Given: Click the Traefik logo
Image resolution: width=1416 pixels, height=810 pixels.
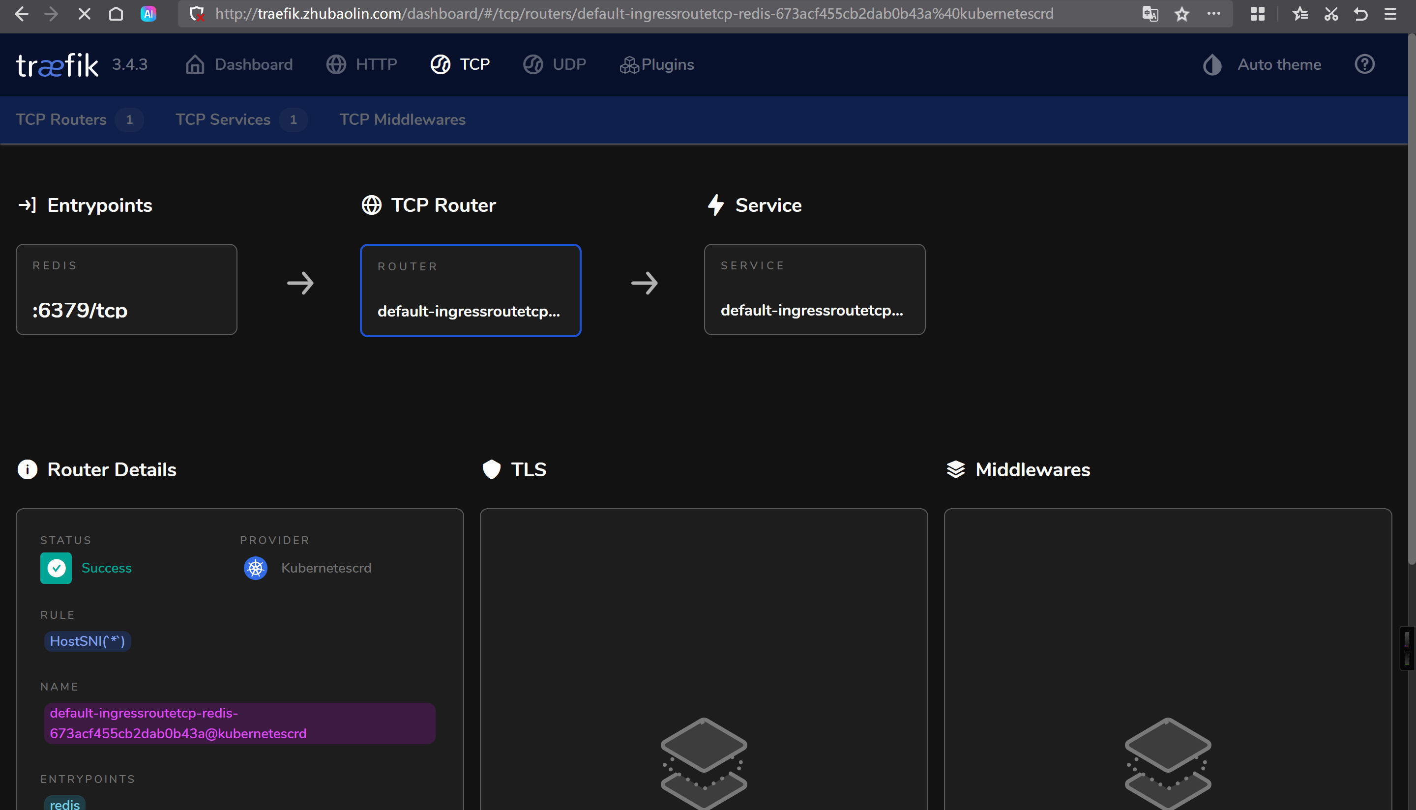Looking at the screenshot, I should [58, 65].
